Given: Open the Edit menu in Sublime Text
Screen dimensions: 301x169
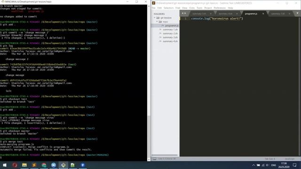Looking at the screenshot, I should 159,8.
